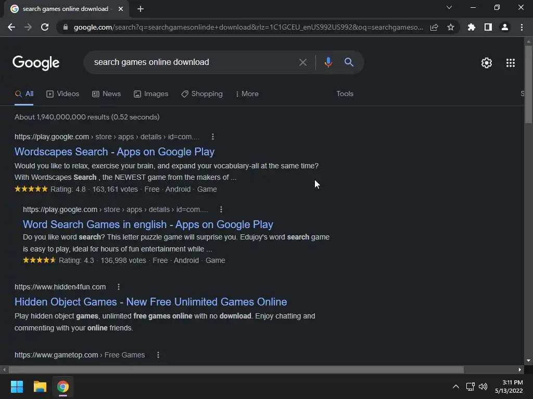Open 'Word Search Games in english' result

[148, 224]
